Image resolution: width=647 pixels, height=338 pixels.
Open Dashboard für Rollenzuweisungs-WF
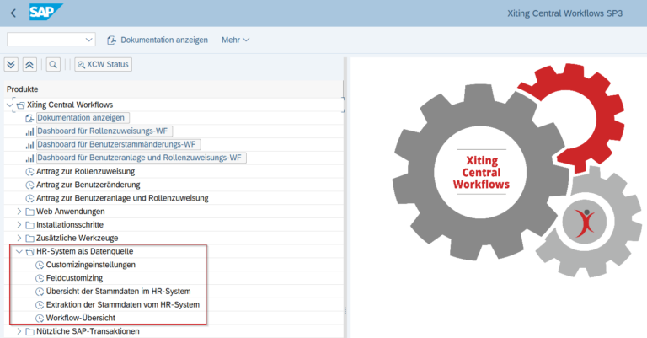tap(104, 131)
